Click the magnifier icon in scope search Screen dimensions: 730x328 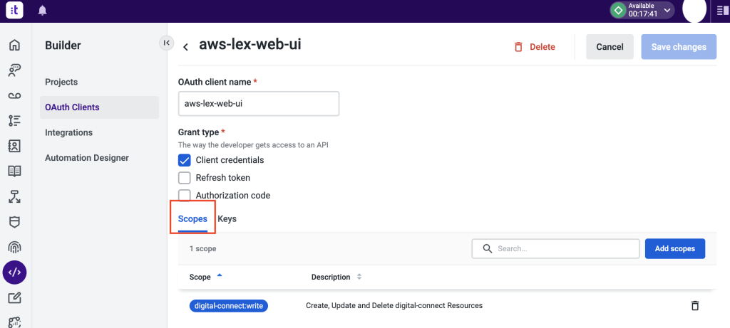click(488, 248)
